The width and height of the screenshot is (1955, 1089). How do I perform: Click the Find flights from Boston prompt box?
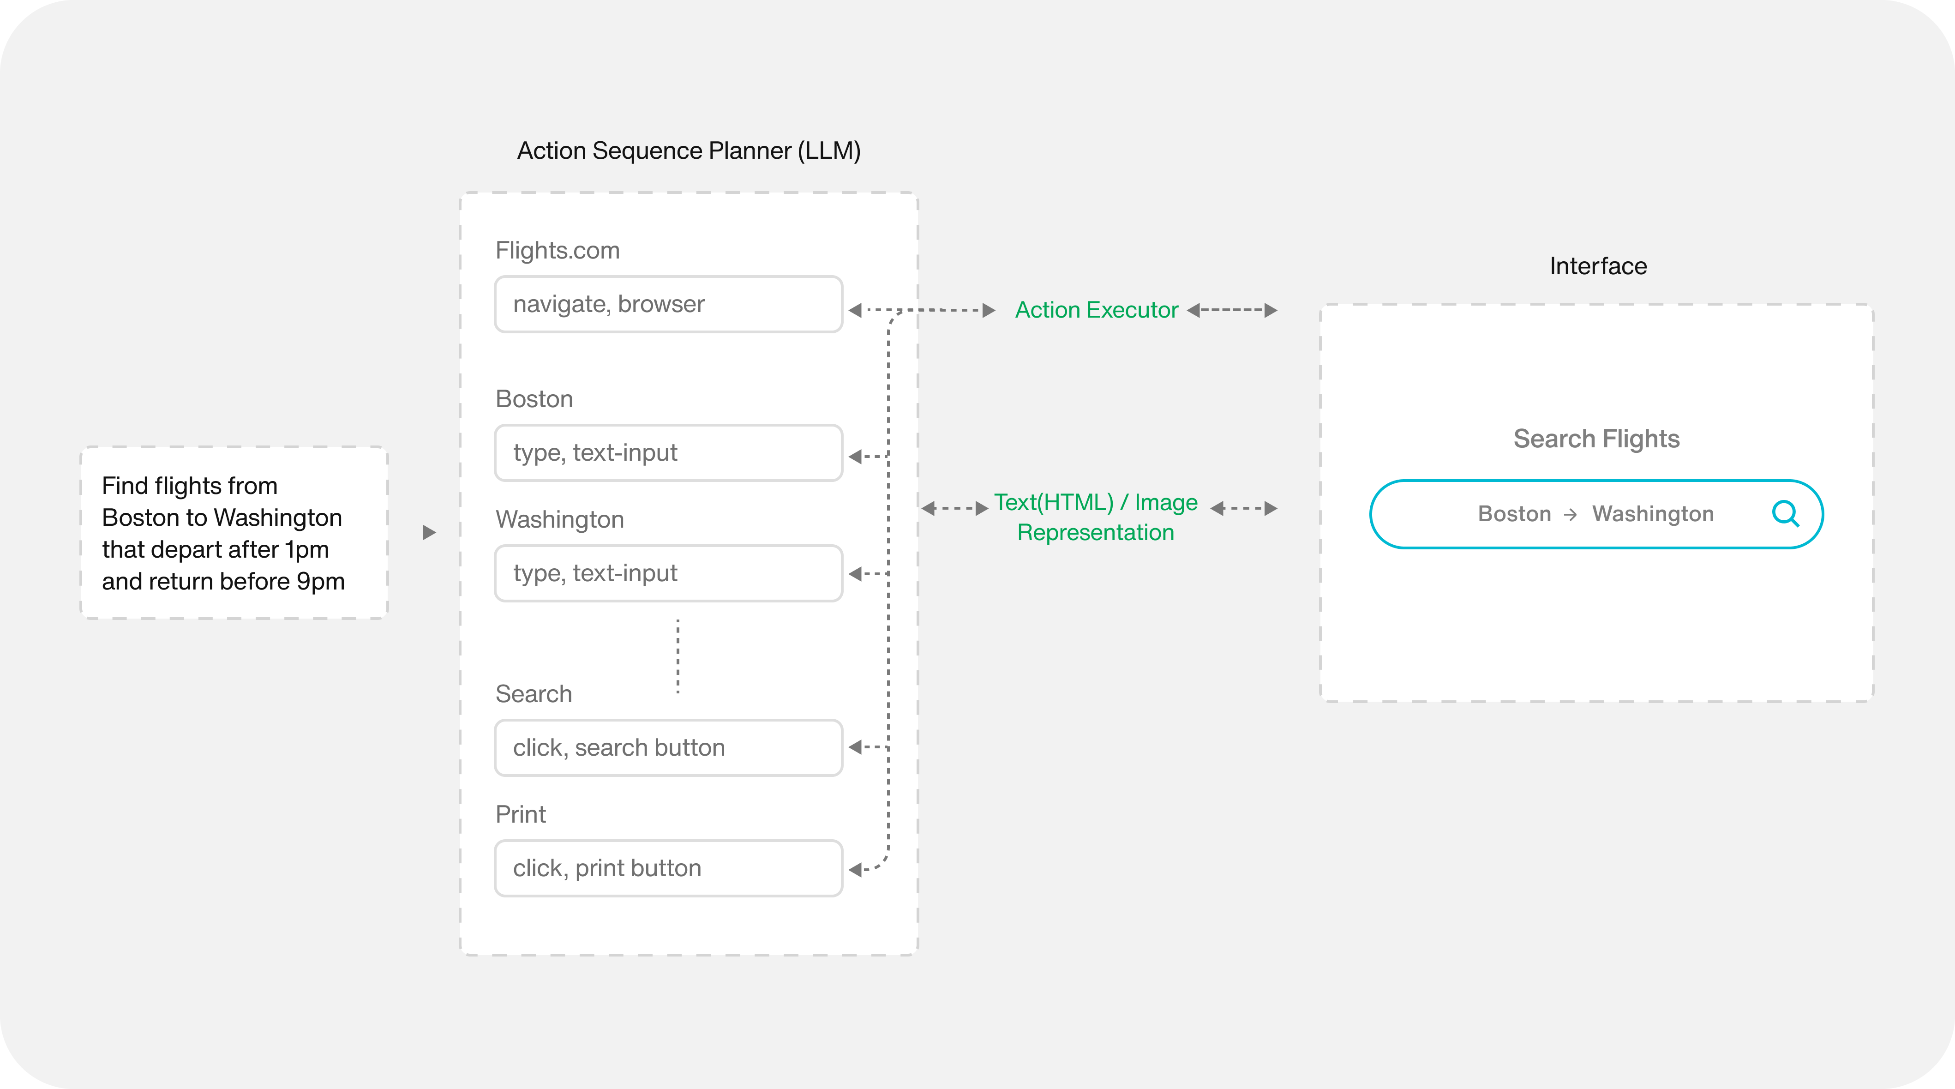234,533
